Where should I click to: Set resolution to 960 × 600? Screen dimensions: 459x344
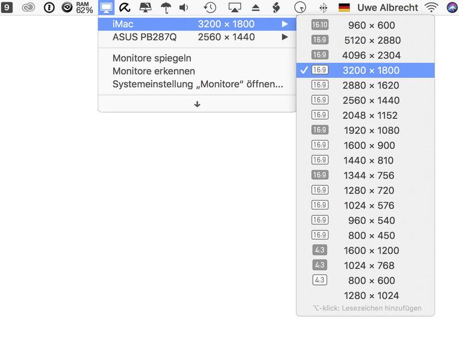coord(365,25)
